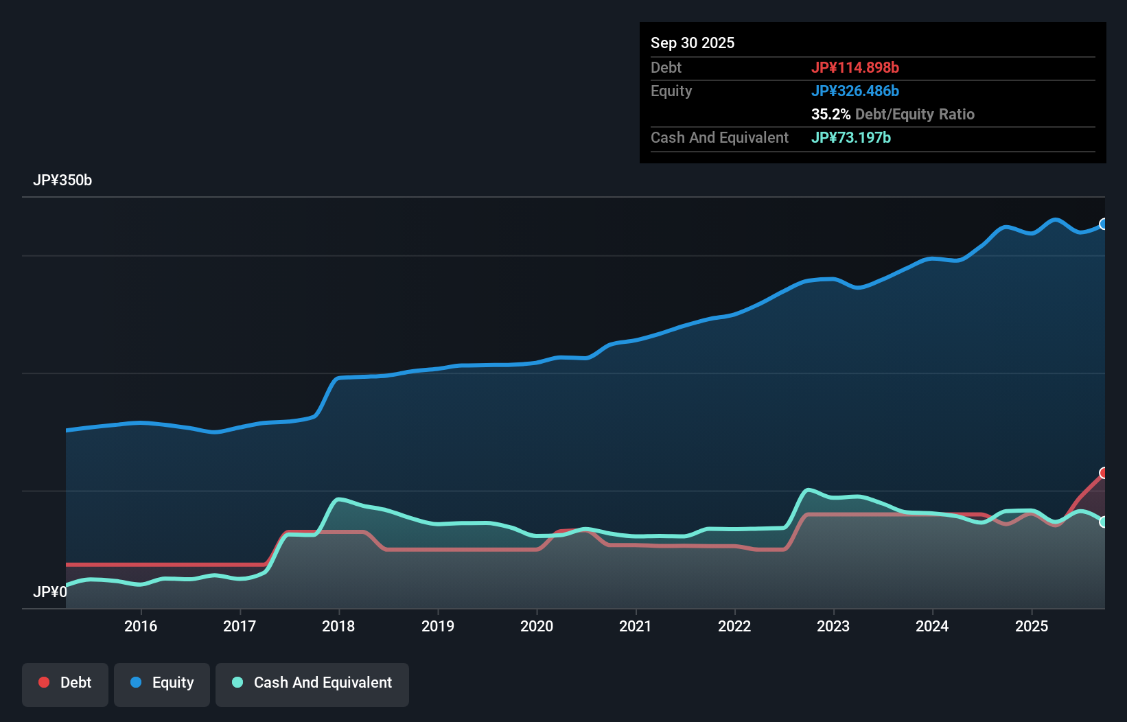Toggle the Debt series visibility
This screenshot has height=722, width=1127.
(x=65, y=682)
